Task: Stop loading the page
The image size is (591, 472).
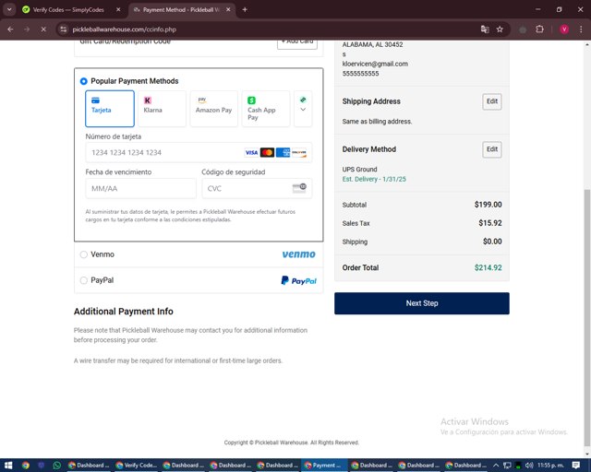Action: (x=43, y=29)
